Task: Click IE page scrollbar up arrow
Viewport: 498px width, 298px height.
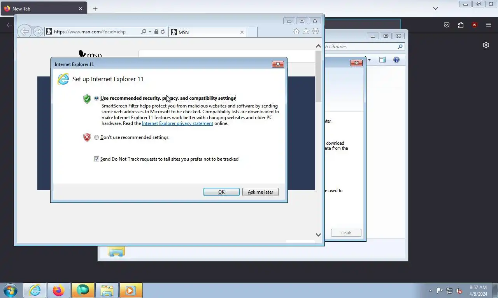Action: point(318,46)
